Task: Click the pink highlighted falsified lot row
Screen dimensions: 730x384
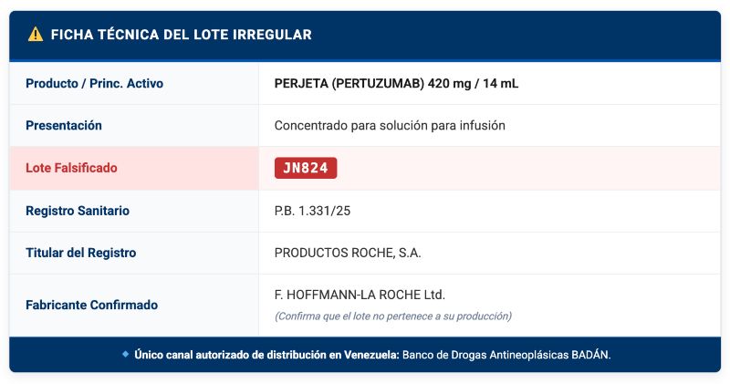Action: tap(365, 168)
